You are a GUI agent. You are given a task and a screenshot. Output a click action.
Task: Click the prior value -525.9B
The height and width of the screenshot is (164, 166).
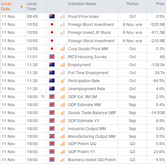point(157,25)
